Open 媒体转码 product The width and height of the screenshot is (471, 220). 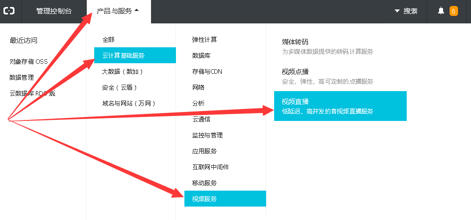[x=295, y=42]
